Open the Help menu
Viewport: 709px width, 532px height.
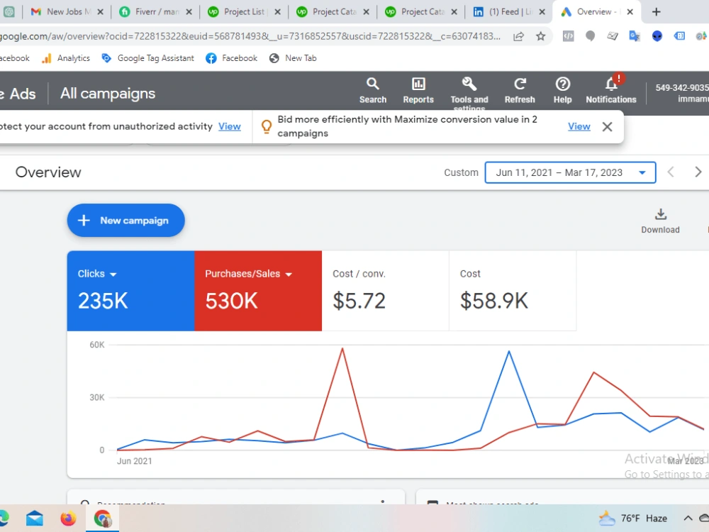562,91
